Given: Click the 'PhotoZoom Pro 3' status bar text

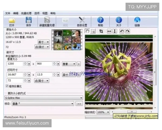Looking at the screenshot, I should [15, 117].
